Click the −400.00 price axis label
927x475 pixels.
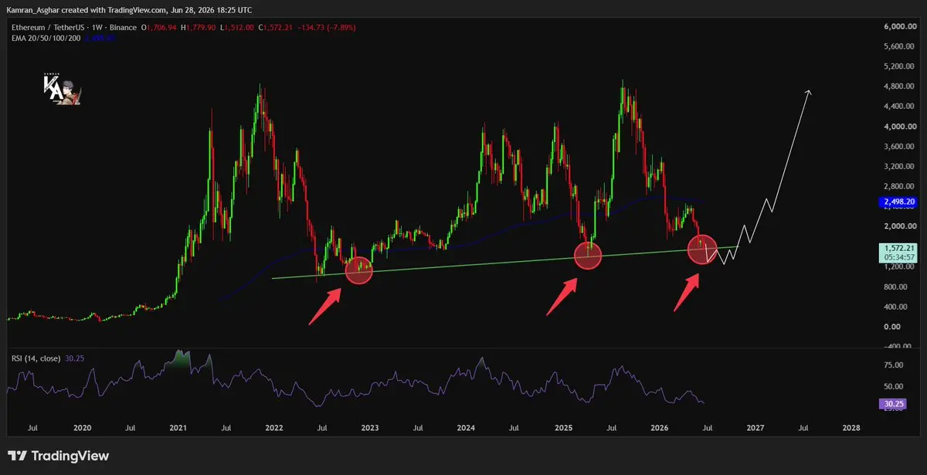click(899, 347)
